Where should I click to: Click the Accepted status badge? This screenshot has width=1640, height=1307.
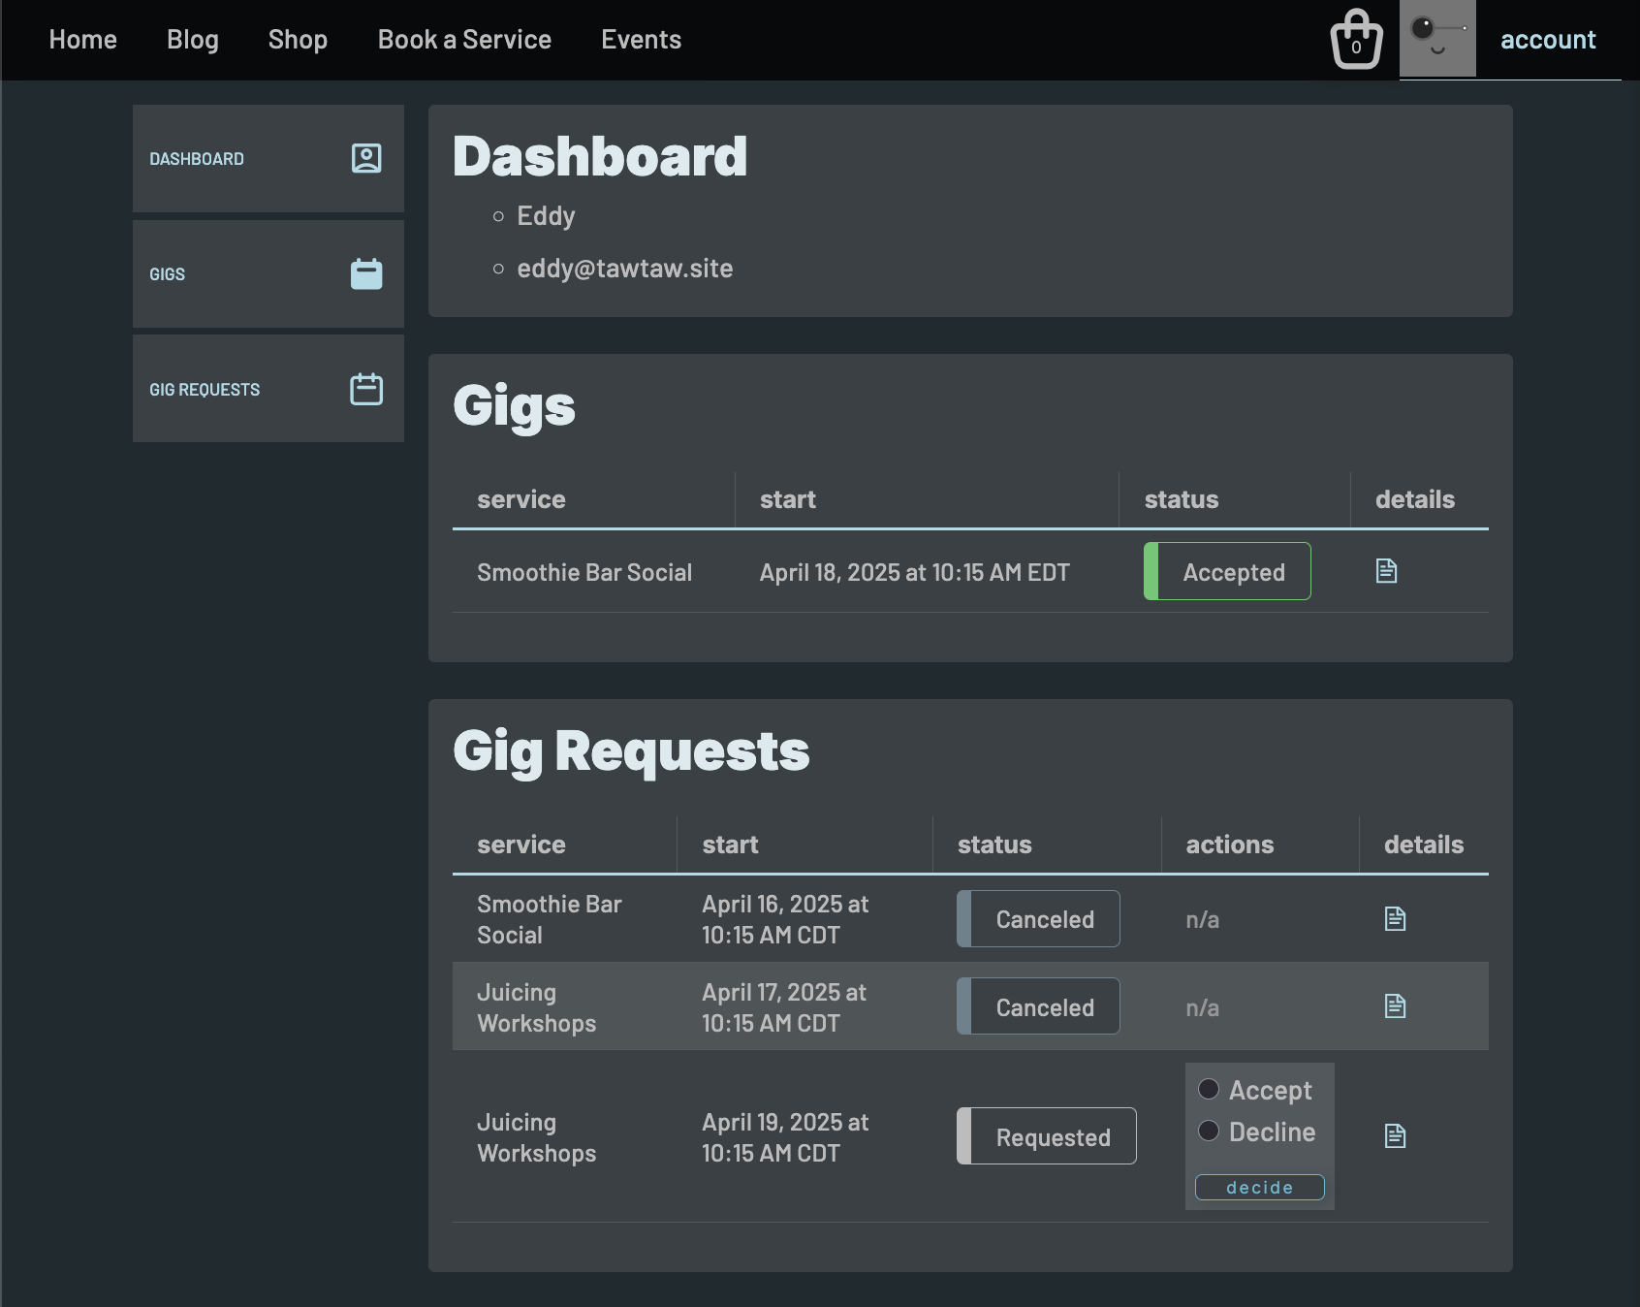[x=1227, y=571]
